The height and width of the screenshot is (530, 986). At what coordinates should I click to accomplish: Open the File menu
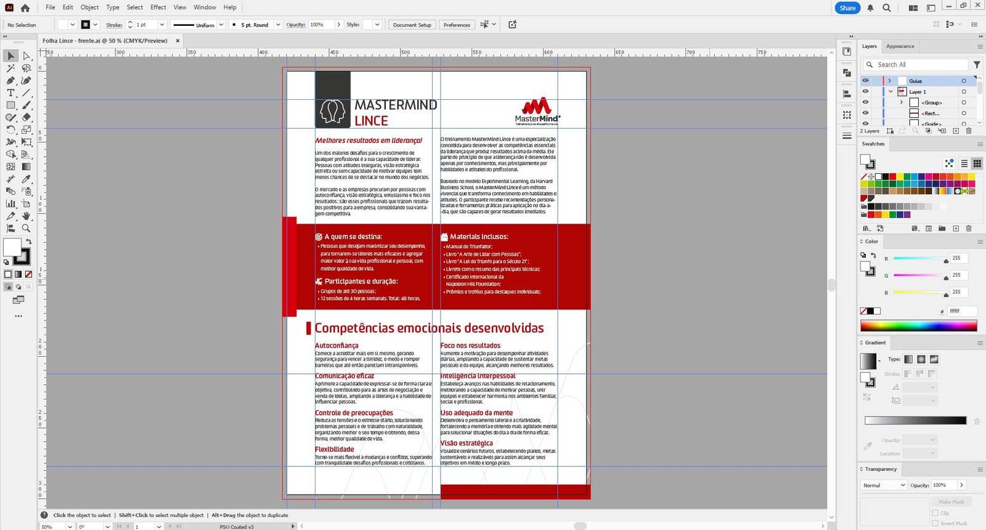coord(51,7)
